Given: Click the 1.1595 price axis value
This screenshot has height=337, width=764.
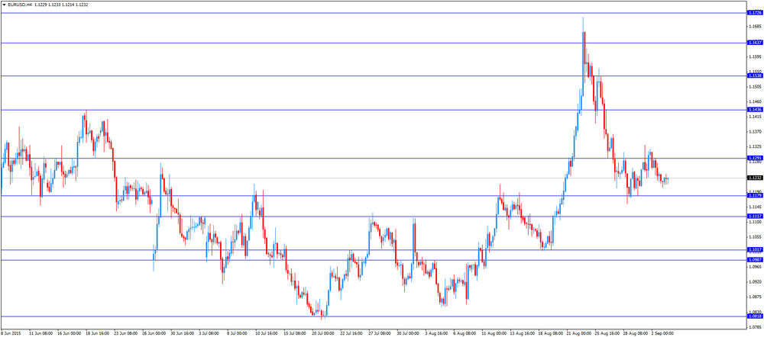Looking at the screenshot, I should (x=754, y=56).
